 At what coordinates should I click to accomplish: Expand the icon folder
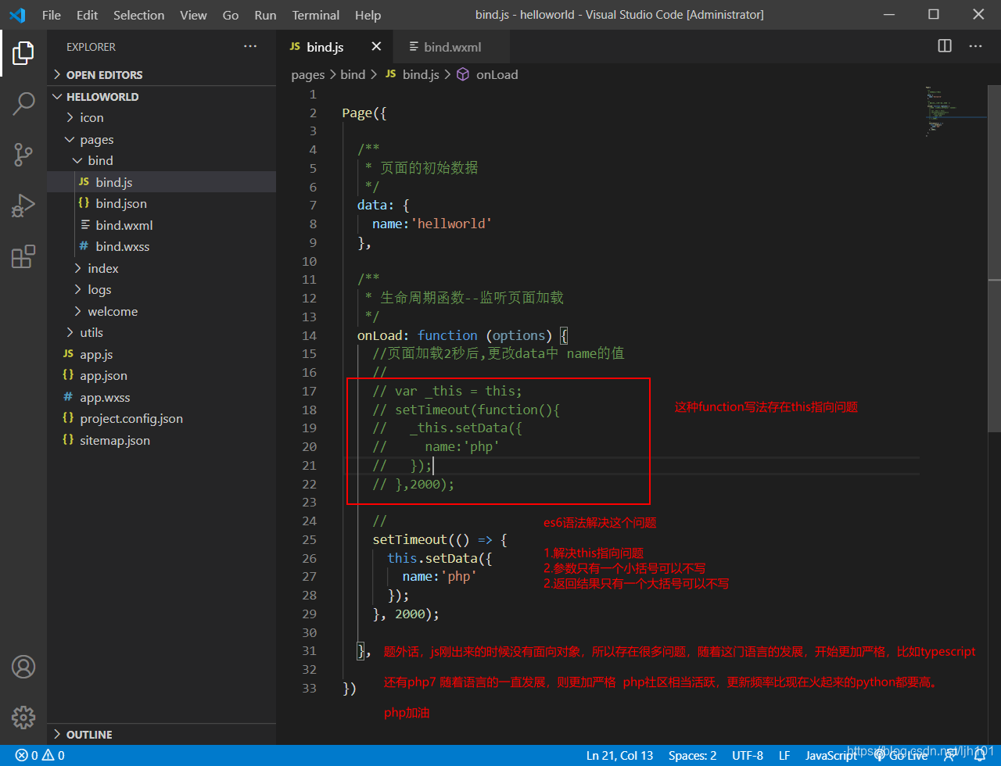tap(91, 118)
